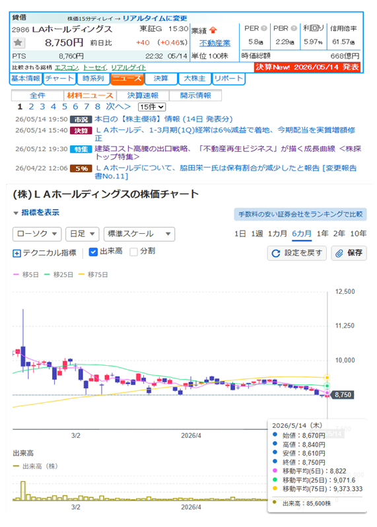The image size is (377, 527).
Task: Select the 決算速報 filter tab
Action: point(143,96)
